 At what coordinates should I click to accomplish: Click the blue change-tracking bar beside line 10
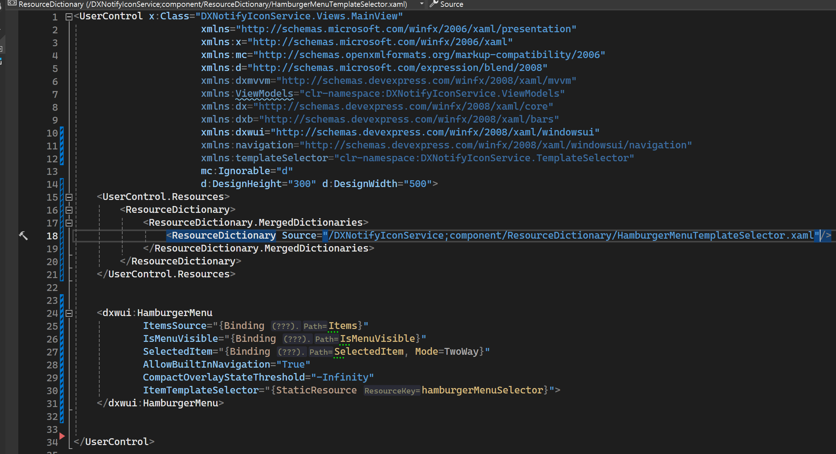coord(62,133)
